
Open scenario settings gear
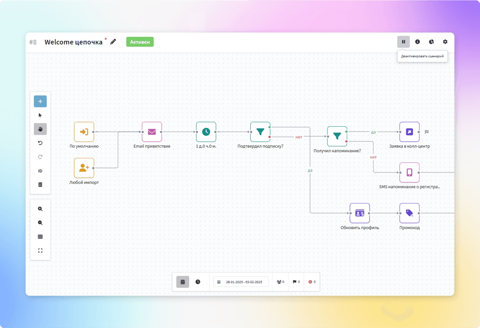(x=445, y=42)
